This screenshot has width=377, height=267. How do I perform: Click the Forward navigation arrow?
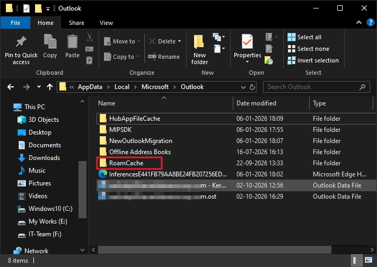(27, 87)
